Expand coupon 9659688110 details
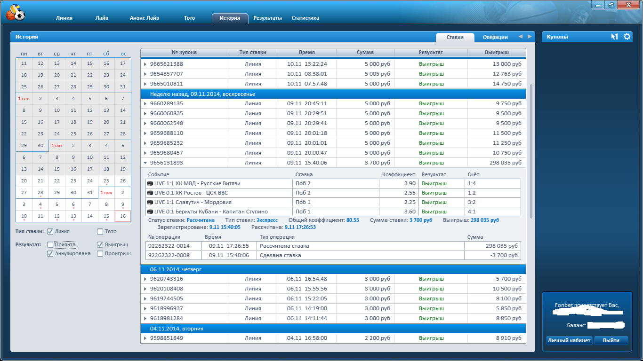This screenshot has width=643, height=361. [145, 133]
